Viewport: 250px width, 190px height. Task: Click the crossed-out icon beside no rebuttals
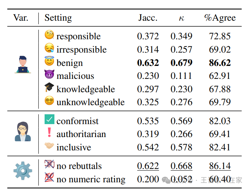point(50,164)
